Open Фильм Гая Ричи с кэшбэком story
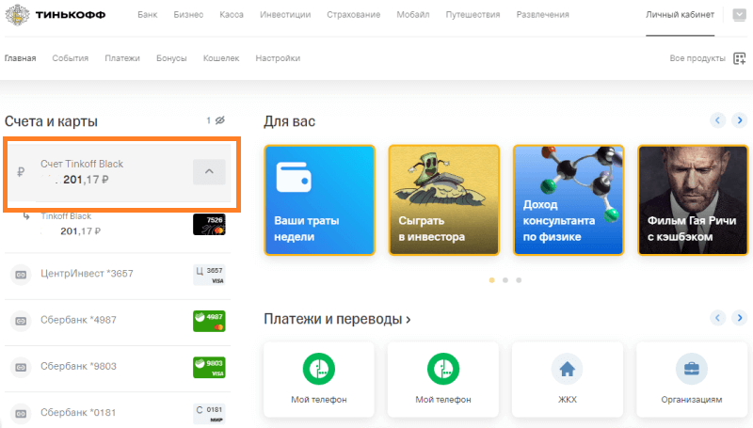Viewport: 753px width, 428px height. 693,200
